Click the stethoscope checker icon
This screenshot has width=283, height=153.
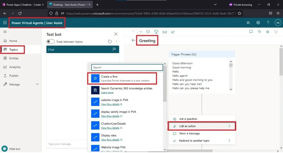click(x=259, y=32)
